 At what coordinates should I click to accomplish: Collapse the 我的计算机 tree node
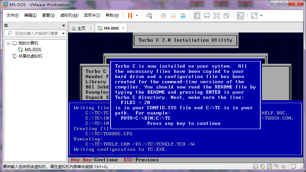8,43
